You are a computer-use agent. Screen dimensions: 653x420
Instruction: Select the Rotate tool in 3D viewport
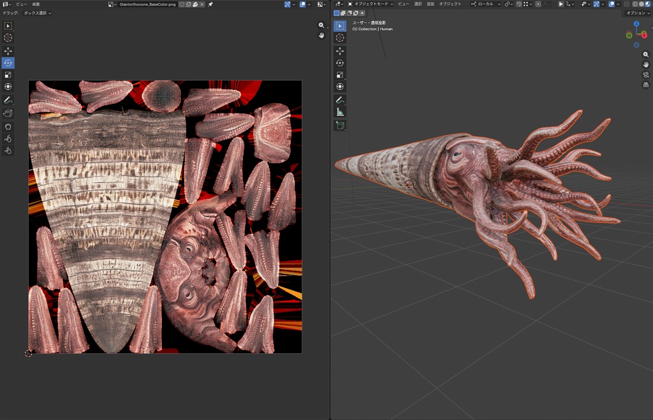[x=340, y=63]
